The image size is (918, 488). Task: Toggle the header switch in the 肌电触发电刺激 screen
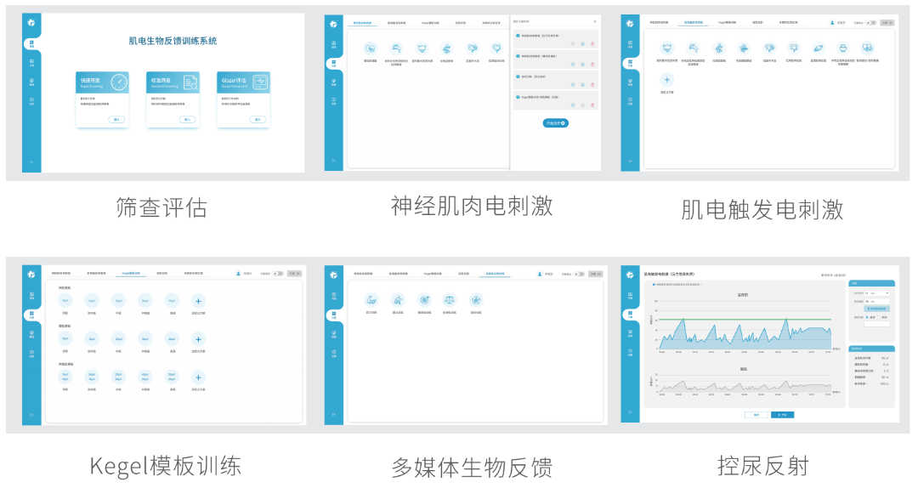(x=869, y=22)
